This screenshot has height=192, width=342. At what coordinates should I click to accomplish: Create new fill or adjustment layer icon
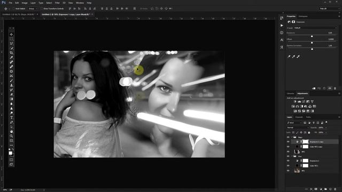(x=321, y=189)
